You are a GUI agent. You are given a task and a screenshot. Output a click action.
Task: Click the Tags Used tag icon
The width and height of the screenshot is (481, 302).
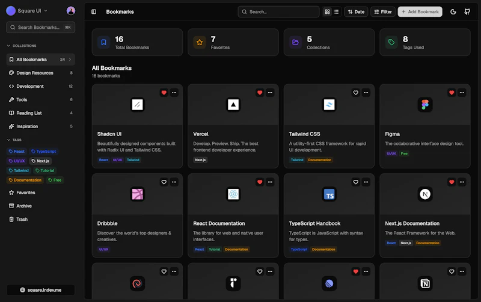[391, 42]
